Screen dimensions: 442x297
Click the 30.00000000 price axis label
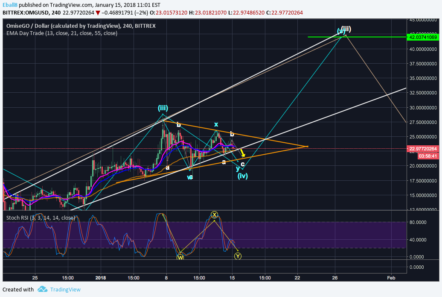tap(423, 108)
